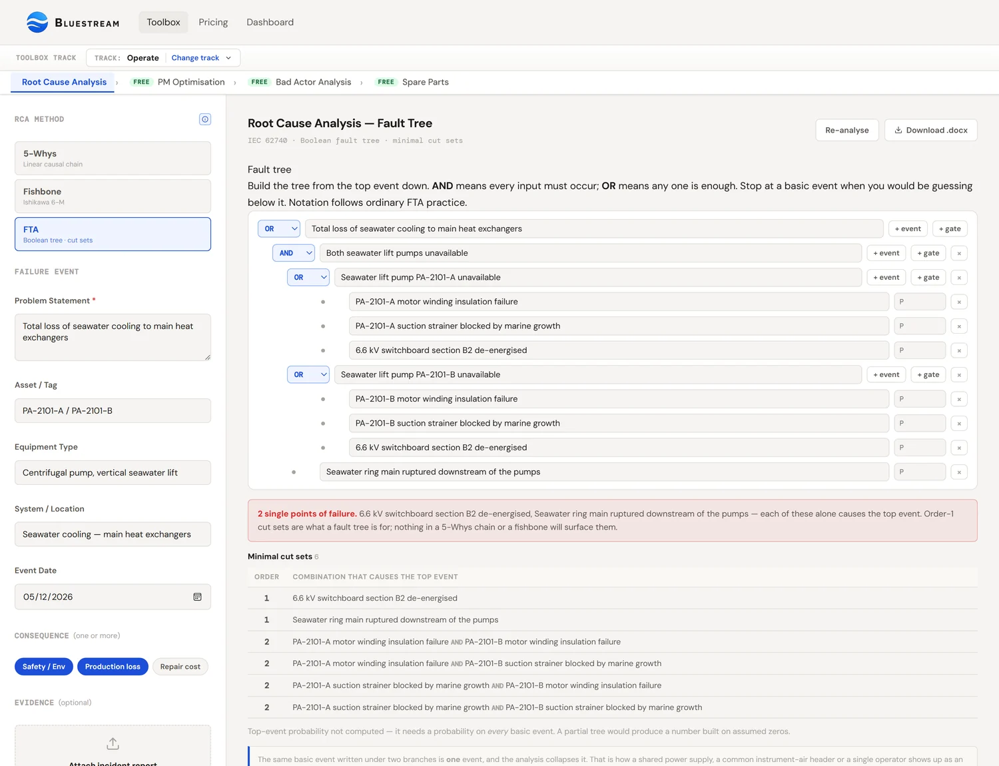Edit the Problem Statement text area
The width and height of the screenshot is (999, 766).
[x=113, y=337]
